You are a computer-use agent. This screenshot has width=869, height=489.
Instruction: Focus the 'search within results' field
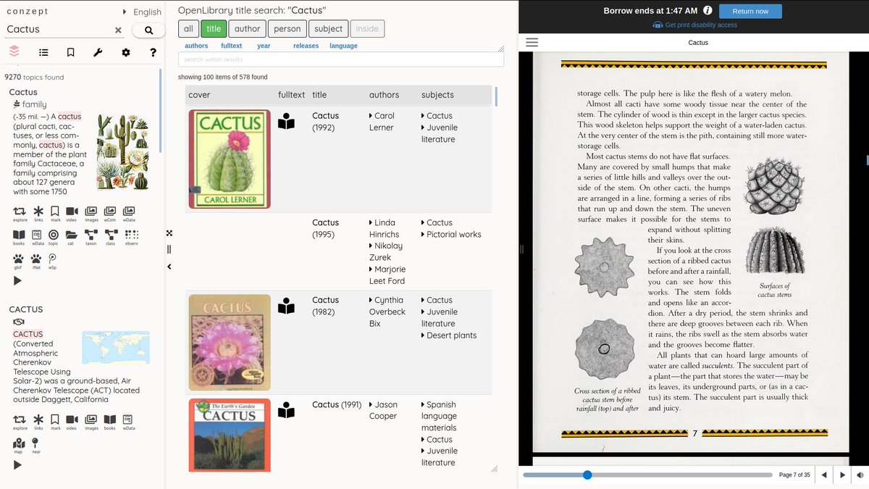coord(341,59)
